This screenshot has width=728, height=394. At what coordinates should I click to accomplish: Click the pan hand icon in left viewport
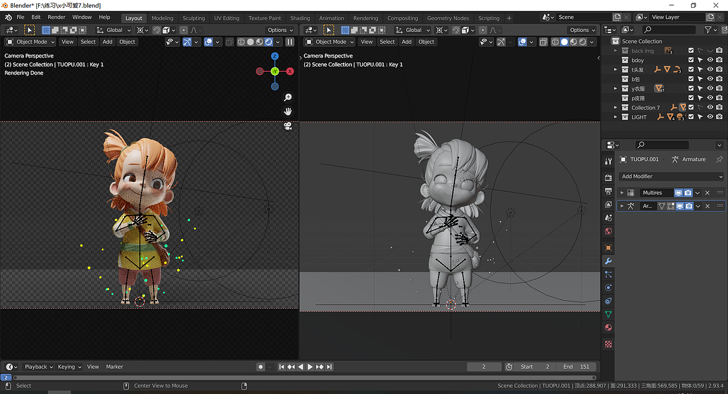[x=288, y=111]
